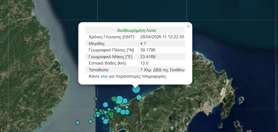Image resolution: width=278 pixels, height=132 pixels.
Task: Select the cyan marker on the coast just below the popup's marker
Action: tap(139, 97)
